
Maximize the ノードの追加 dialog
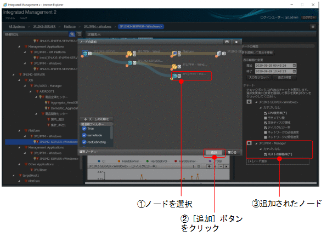point(227,42)
